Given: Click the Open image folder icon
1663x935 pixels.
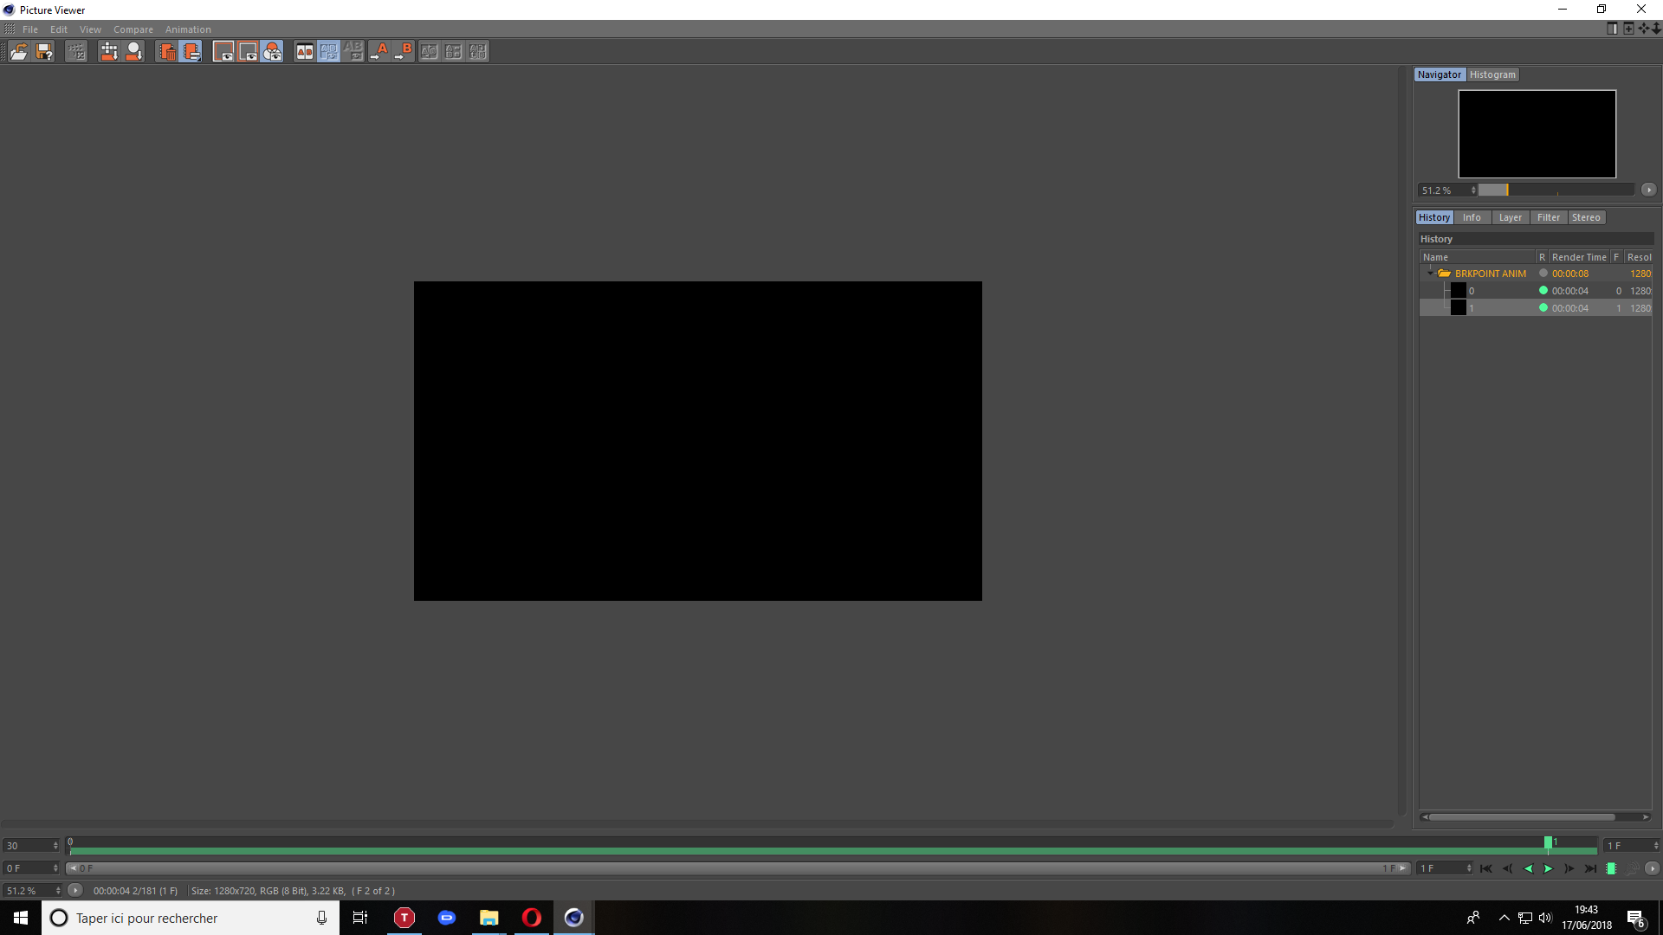Looking at the screenshot, I should coord(18,52).
